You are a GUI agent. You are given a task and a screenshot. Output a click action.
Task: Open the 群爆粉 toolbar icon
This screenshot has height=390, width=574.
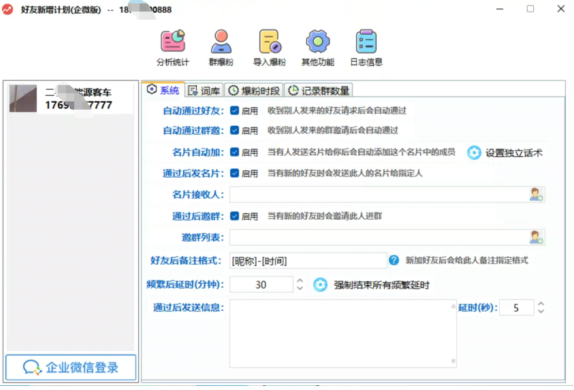(221, 41)
